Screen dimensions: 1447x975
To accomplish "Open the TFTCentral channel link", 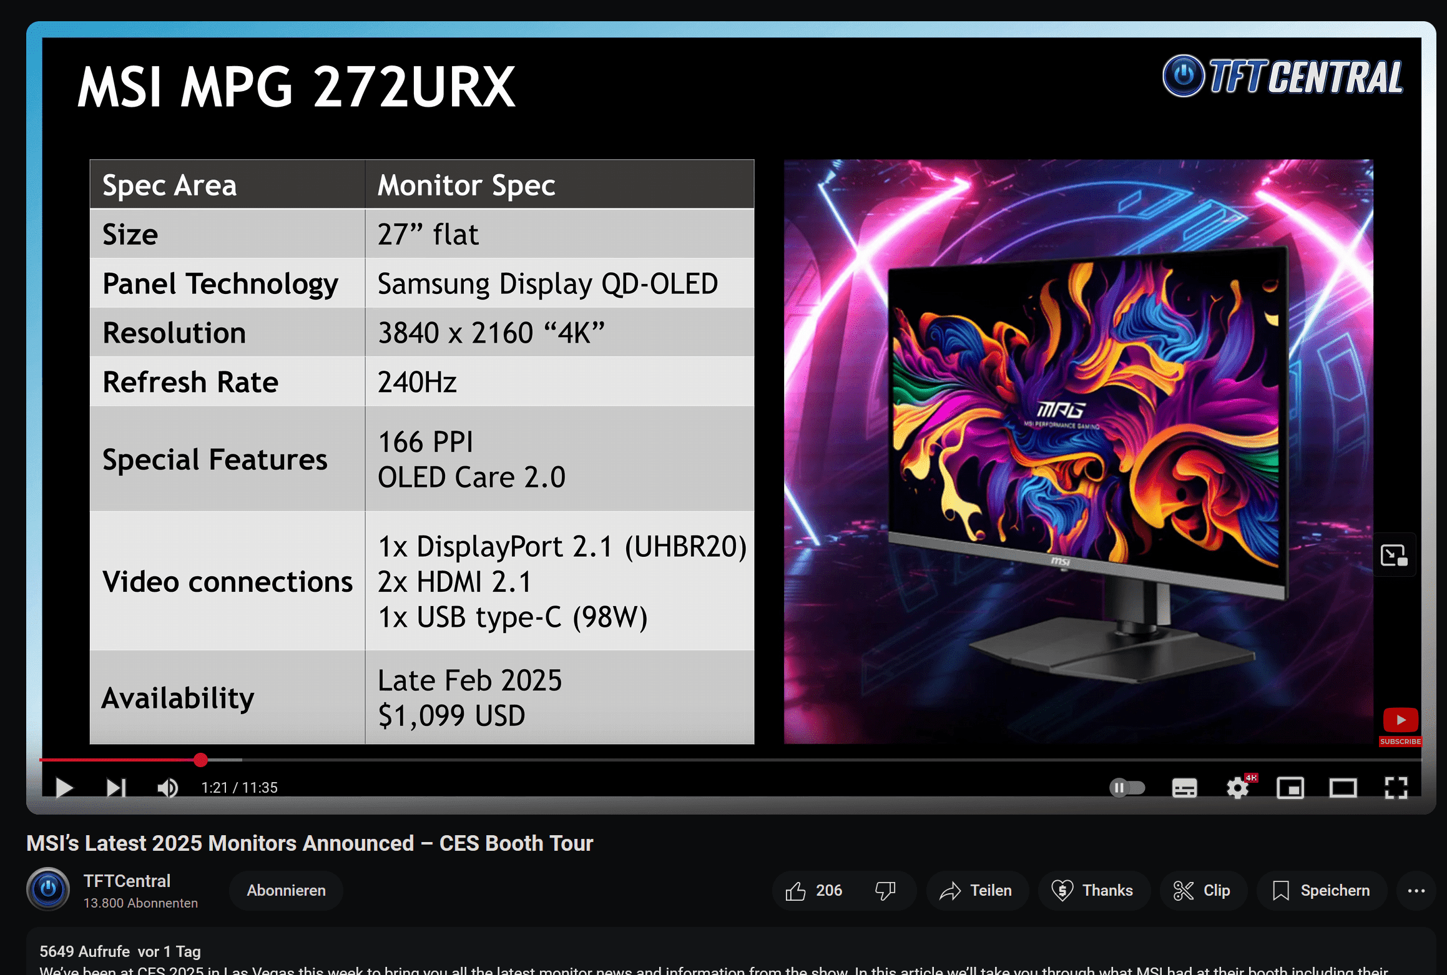I will coord(127,881).
